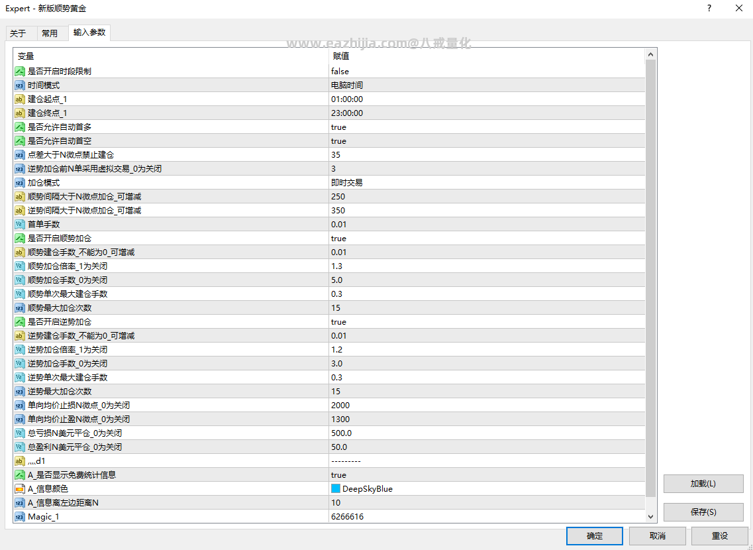The width and height of the screenshot is (753, 550).
Task: Click the integer icon beside 时间模式
Action: [x=20, y=85]
